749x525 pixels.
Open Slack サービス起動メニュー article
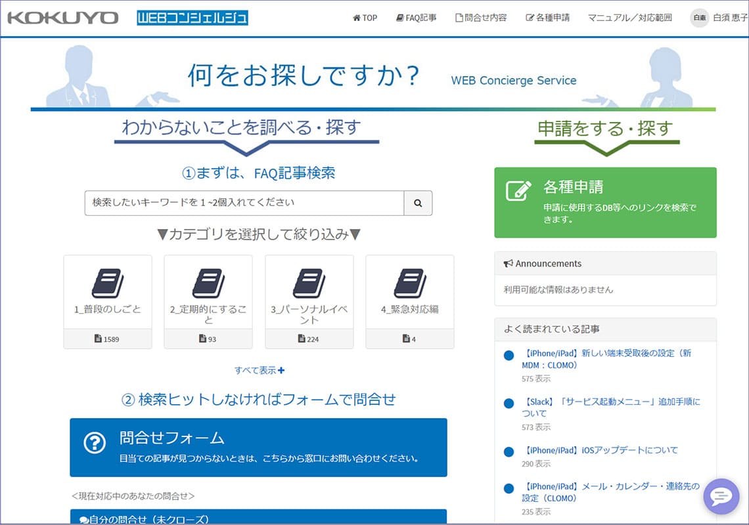tap(611, 407)
